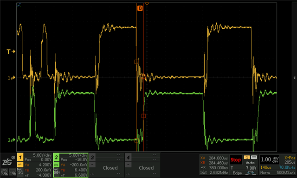Switch the Auto trigger mode
This screenshot has height=178, width=297.
pyautogui.click(x=250, y=163)
